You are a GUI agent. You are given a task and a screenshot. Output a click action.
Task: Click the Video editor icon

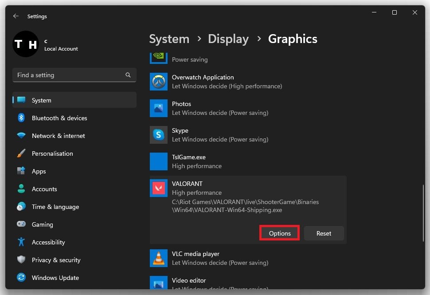coord(159,283)
